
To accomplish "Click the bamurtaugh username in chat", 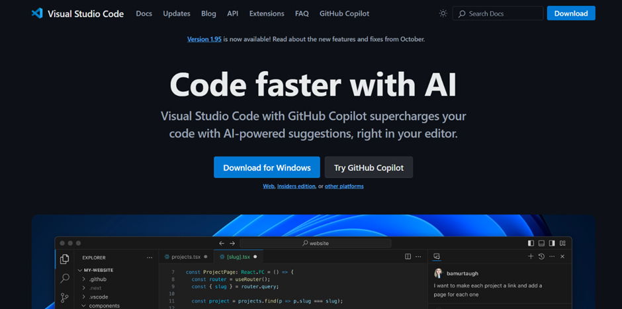I will tap(463, 273).
